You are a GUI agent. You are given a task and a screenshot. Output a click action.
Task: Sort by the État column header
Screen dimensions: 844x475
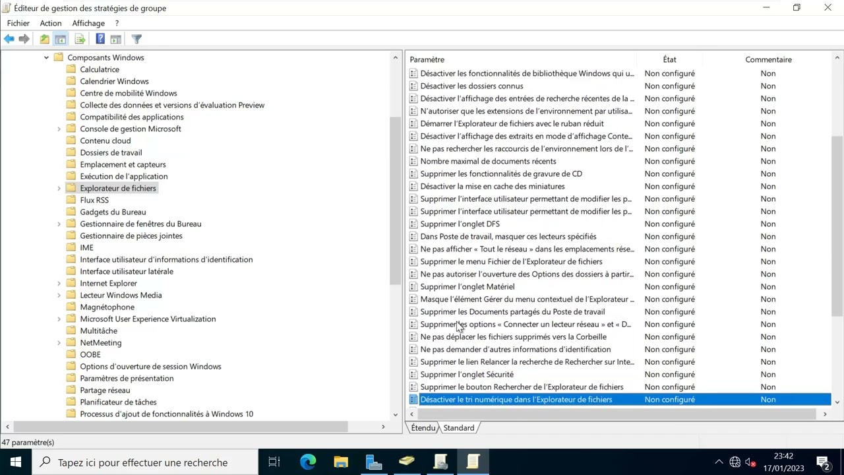(669, 59)
